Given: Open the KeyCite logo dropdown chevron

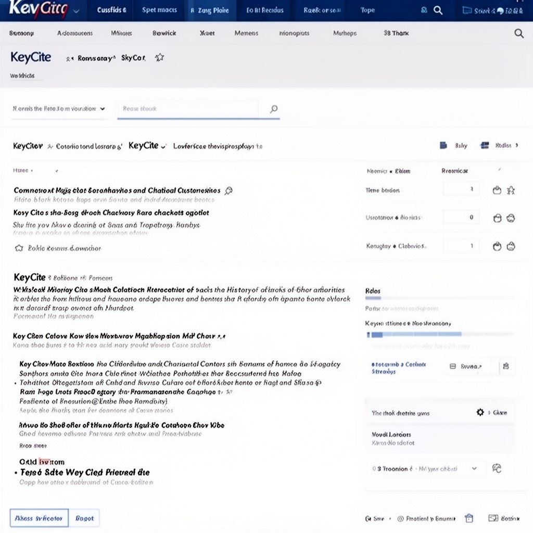Looking at the screenshot, I should (77, 11).
